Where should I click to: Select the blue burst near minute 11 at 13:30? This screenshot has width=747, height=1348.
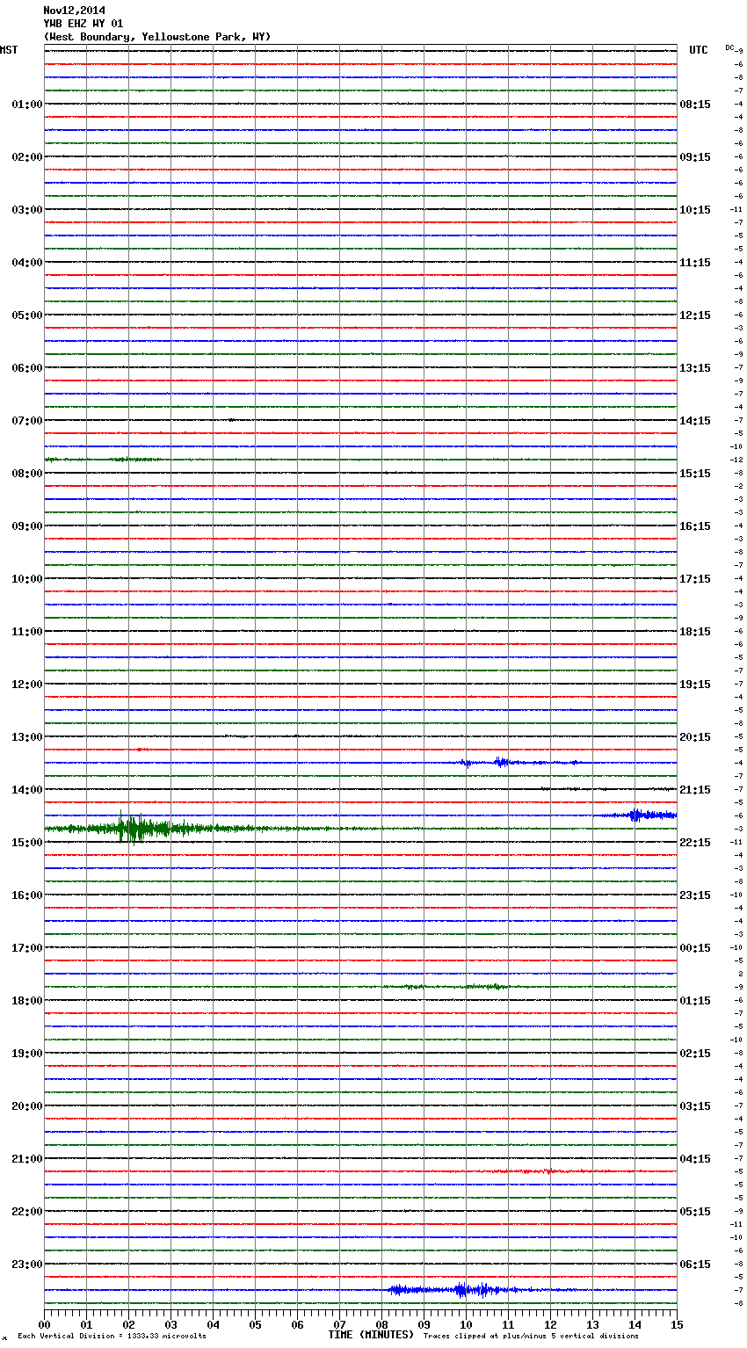(501, 762)
